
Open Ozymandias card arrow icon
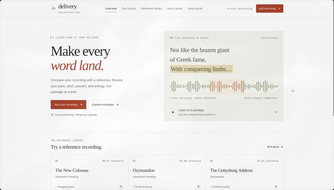click(x=198, y=187)
